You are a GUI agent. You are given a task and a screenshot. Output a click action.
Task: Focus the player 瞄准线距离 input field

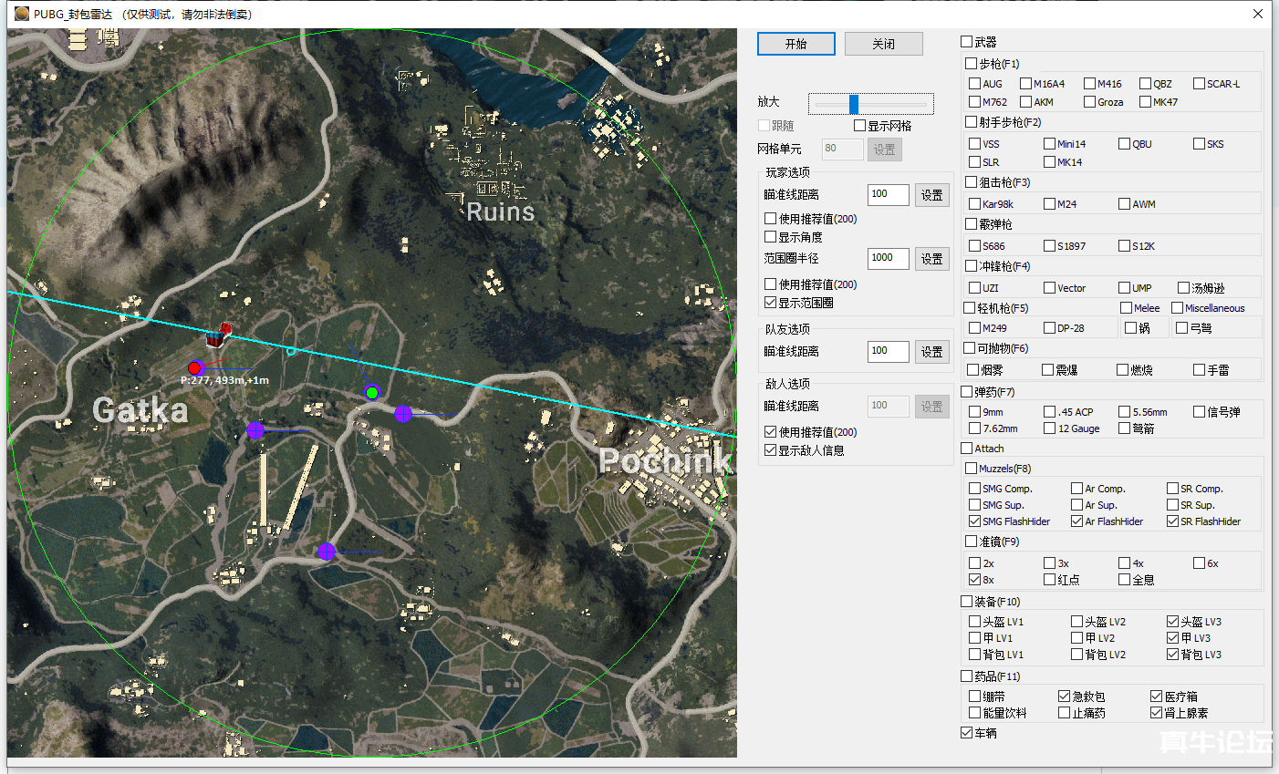tap(888, 195)
